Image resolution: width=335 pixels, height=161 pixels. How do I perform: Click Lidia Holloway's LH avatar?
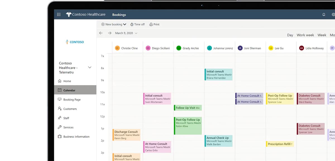[301, 48]
